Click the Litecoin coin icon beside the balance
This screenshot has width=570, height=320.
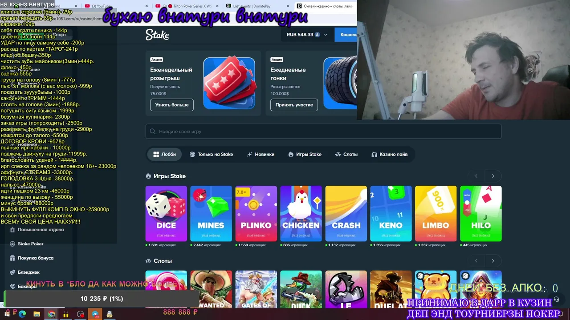pos(318,35)
